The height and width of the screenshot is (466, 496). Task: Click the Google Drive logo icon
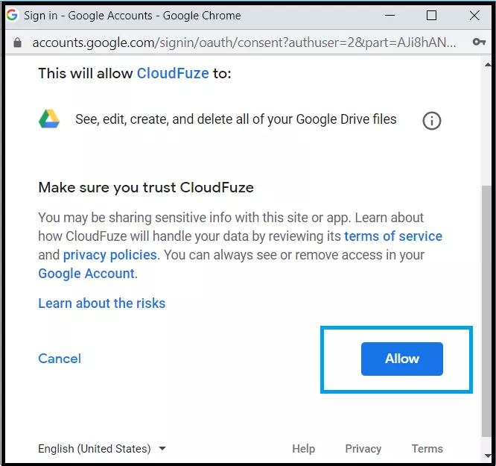[x=49, y=119]
